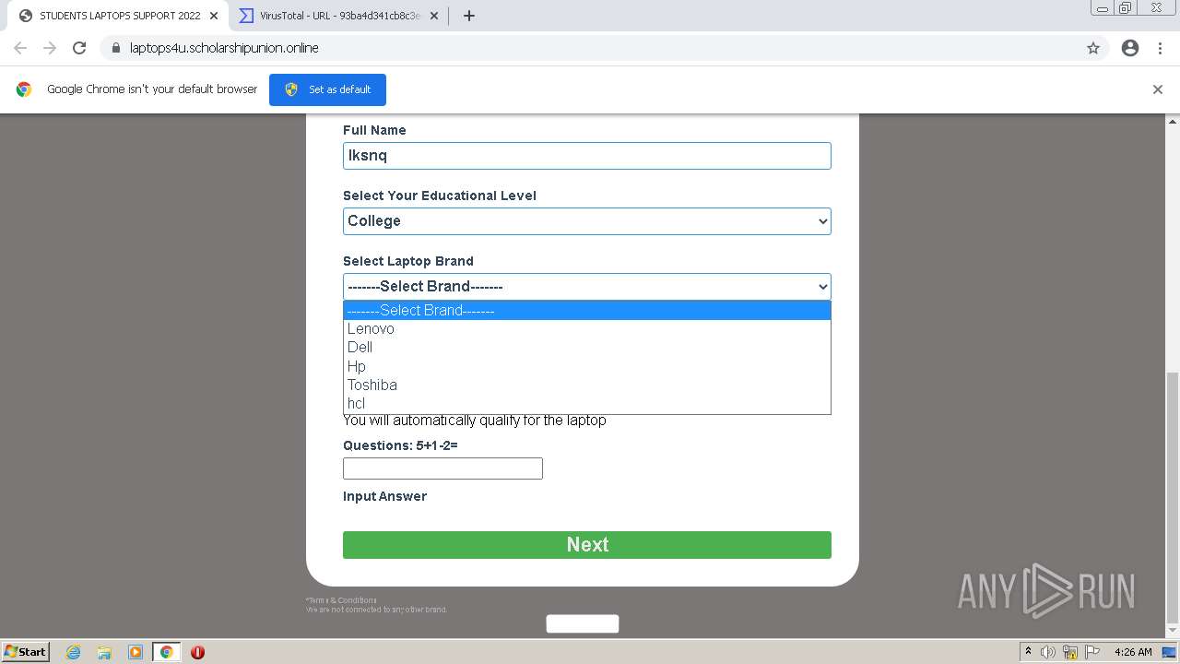Image resolution: width=1180 pixels, height=664 pixels.
Task: Open the Terms & Conditions link
Action: [x=341, y=600]
